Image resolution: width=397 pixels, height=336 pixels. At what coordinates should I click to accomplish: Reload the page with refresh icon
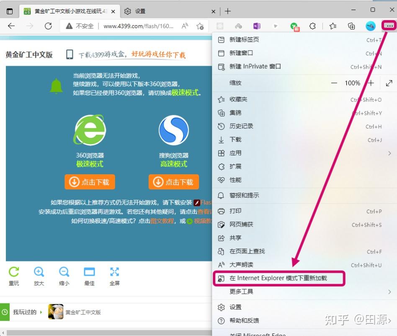pos(48,26)
